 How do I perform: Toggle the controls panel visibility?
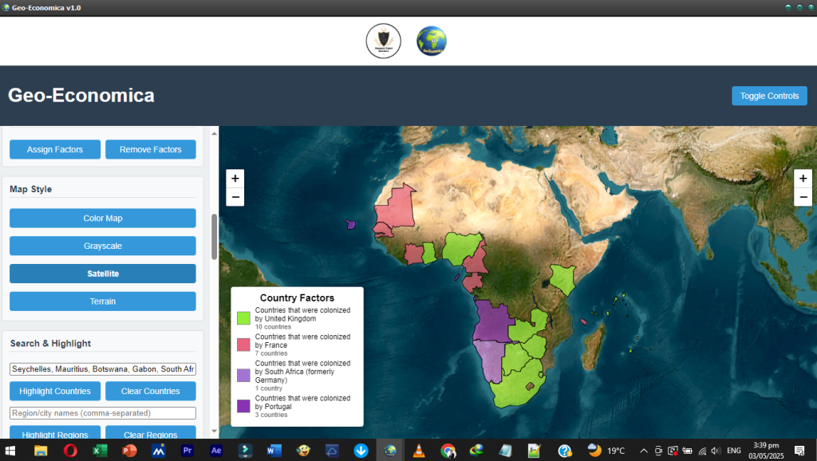[769, 96]
